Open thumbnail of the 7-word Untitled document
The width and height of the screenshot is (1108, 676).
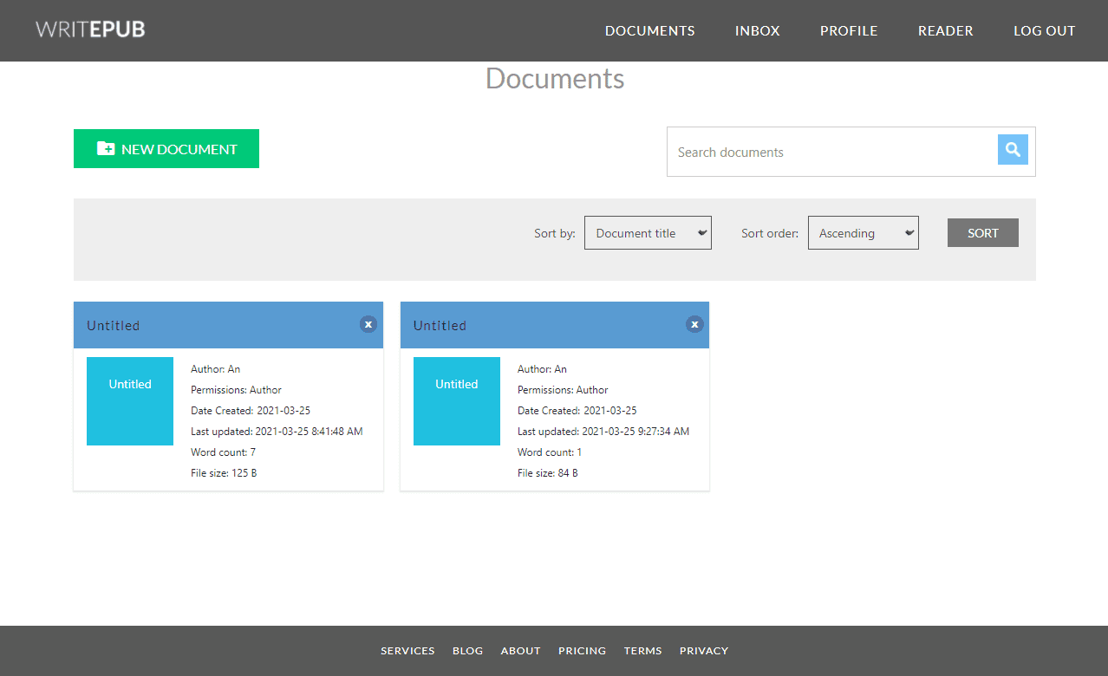click(130, 401)
